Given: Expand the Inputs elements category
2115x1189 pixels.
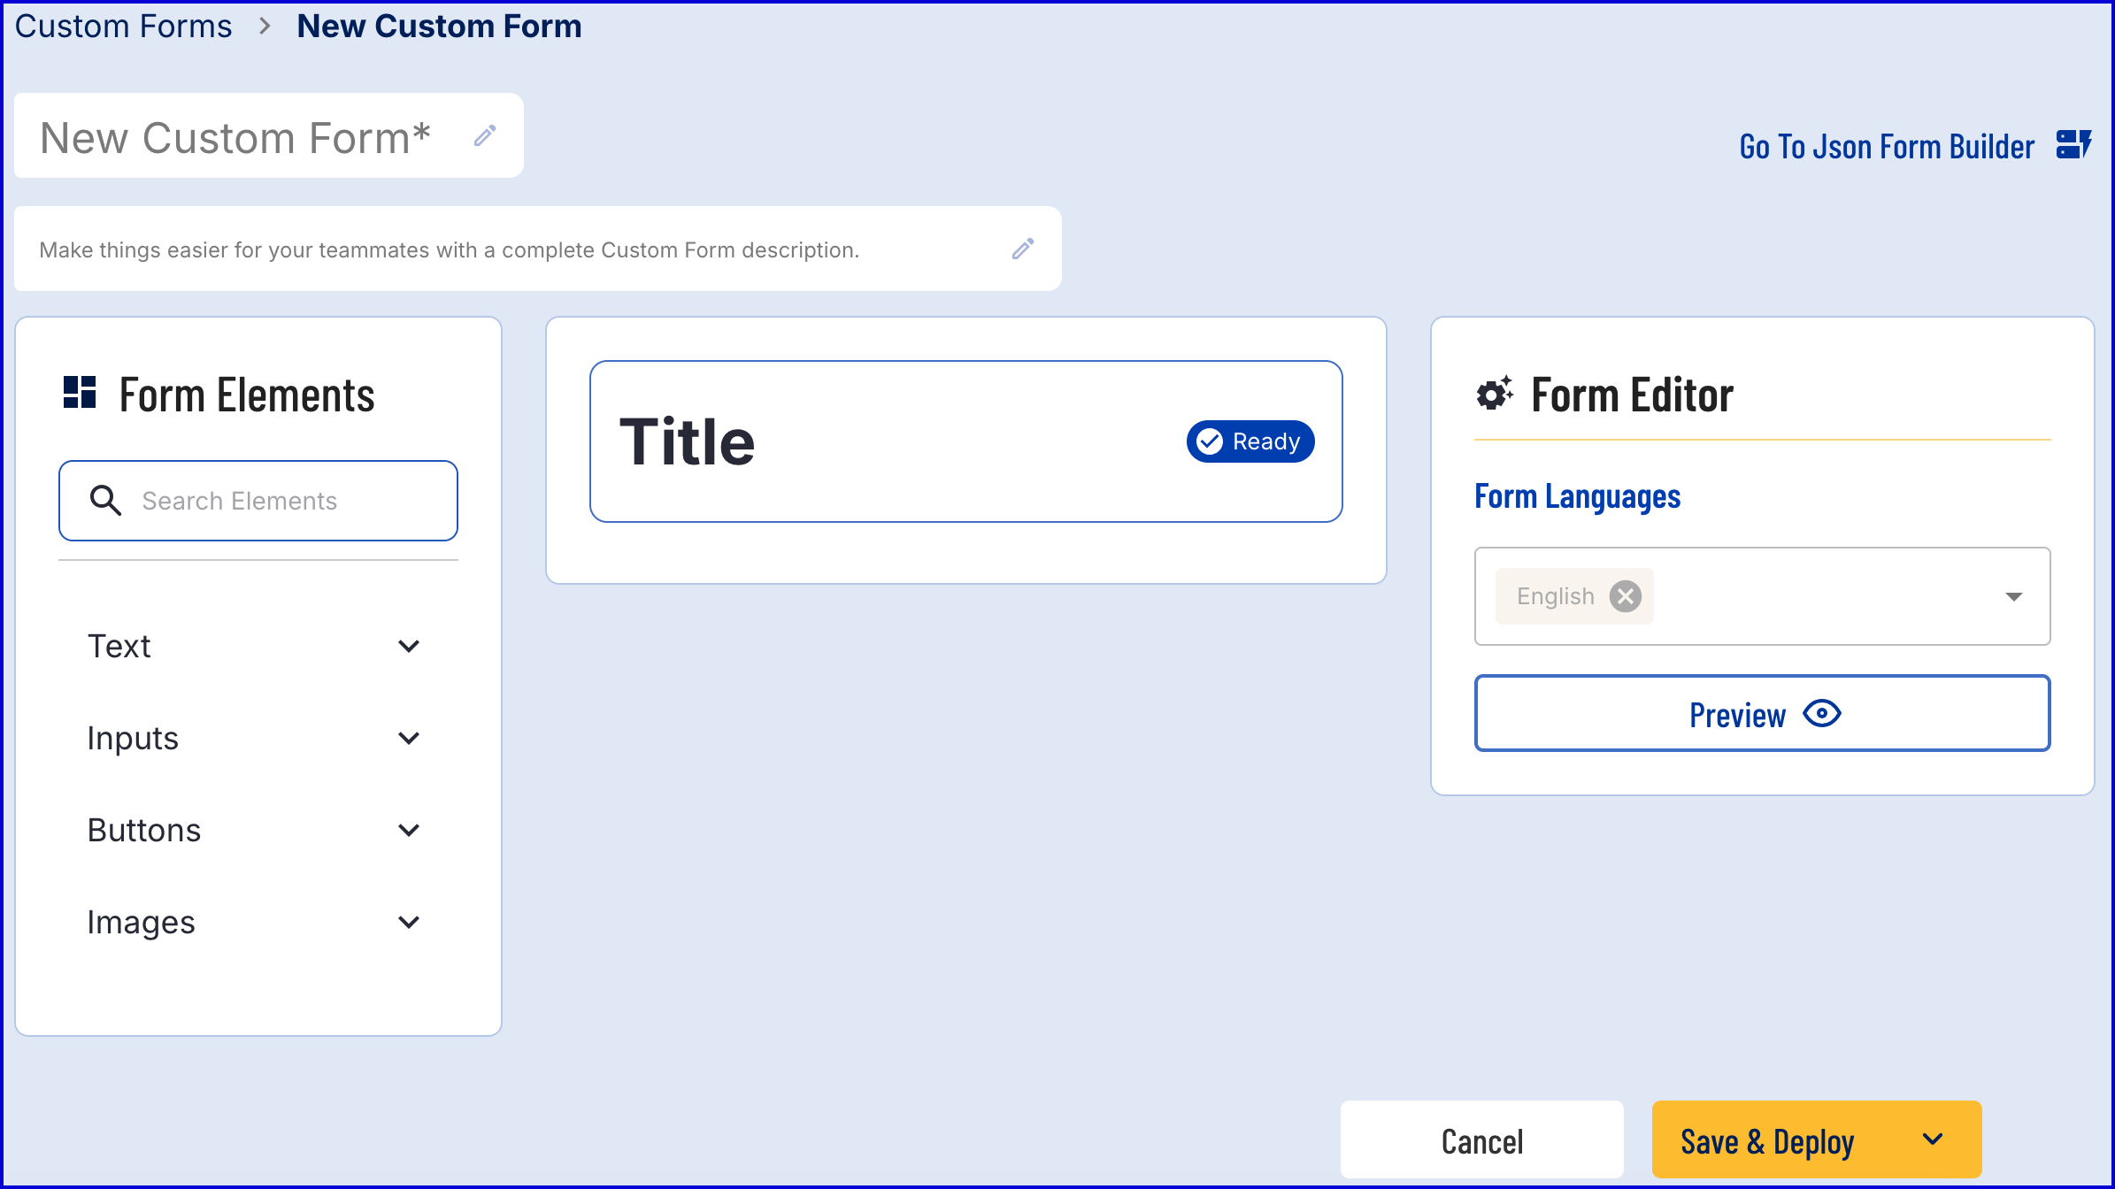Looking at the screenshot, I should [409, 738].
